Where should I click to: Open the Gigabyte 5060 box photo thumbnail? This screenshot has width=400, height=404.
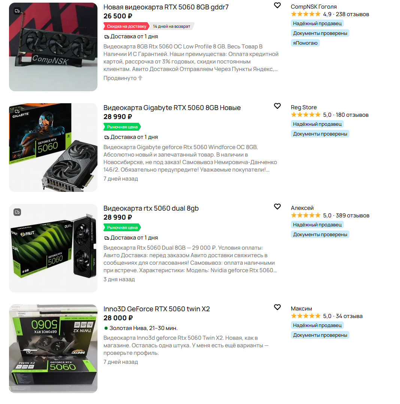click(x=53, y=148)
